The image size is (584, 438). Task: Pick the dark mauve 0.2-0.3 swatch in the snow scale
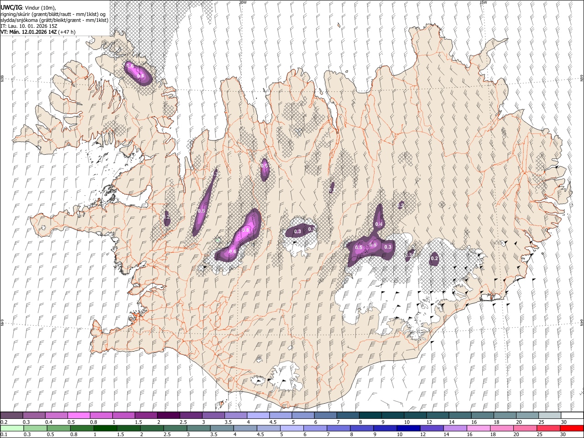(x=12, y=416)
